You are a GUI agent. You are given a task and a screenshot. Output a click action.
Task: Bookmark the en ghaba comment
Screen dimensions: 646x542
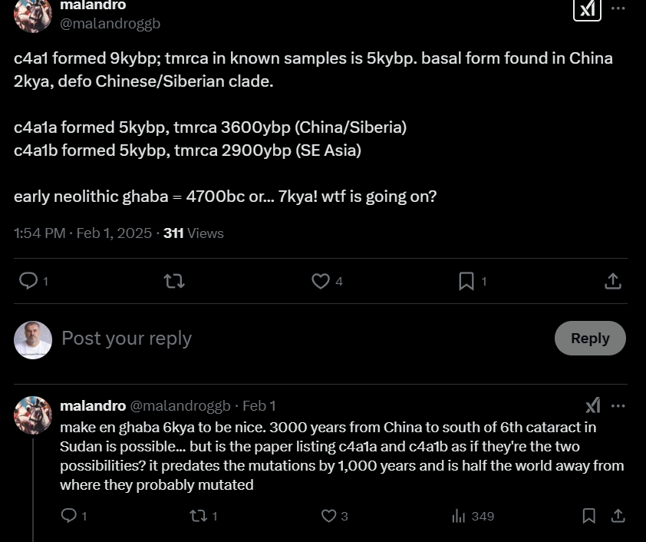tap(588, 516)
